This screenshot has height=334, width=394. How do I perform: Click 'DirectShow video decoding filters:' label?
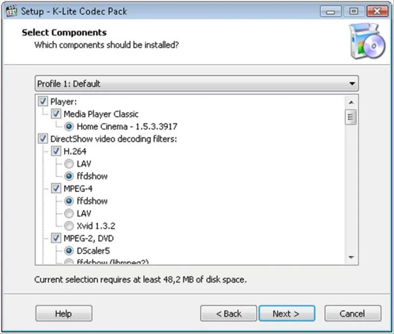114,139
